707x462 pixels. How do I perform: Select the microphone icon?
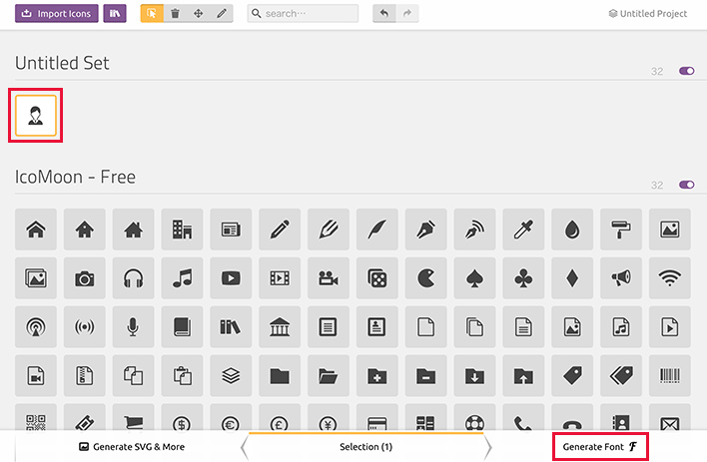pyautogui.click(x=133, y=326)
